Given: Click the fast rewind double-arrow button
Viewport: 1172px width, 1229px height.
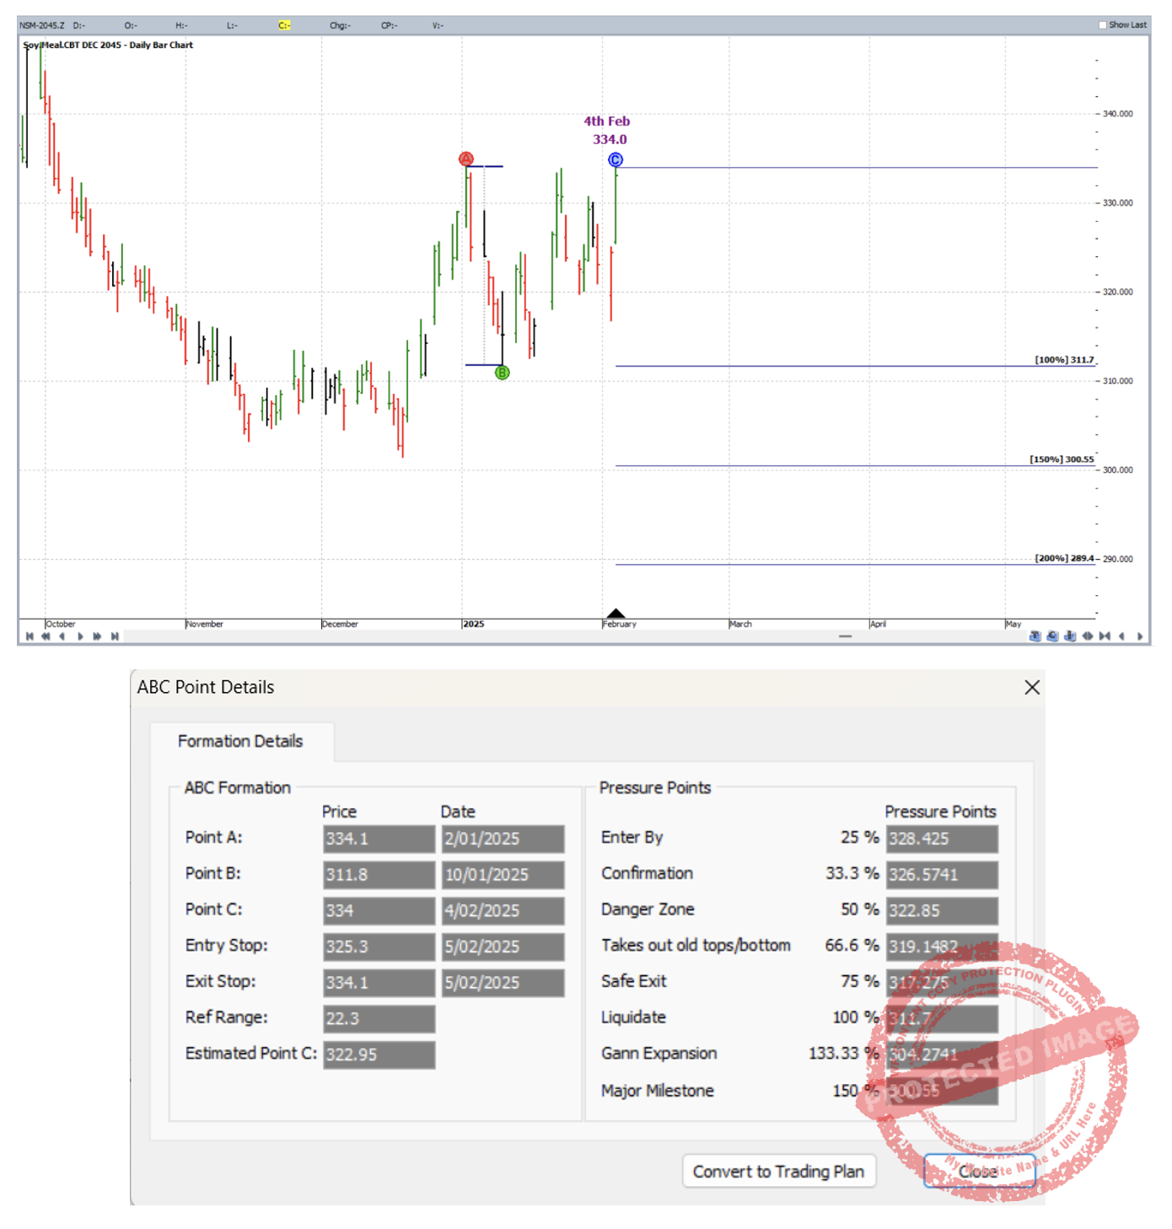Looking at the screenshot, I should click(x=46, y=636).
